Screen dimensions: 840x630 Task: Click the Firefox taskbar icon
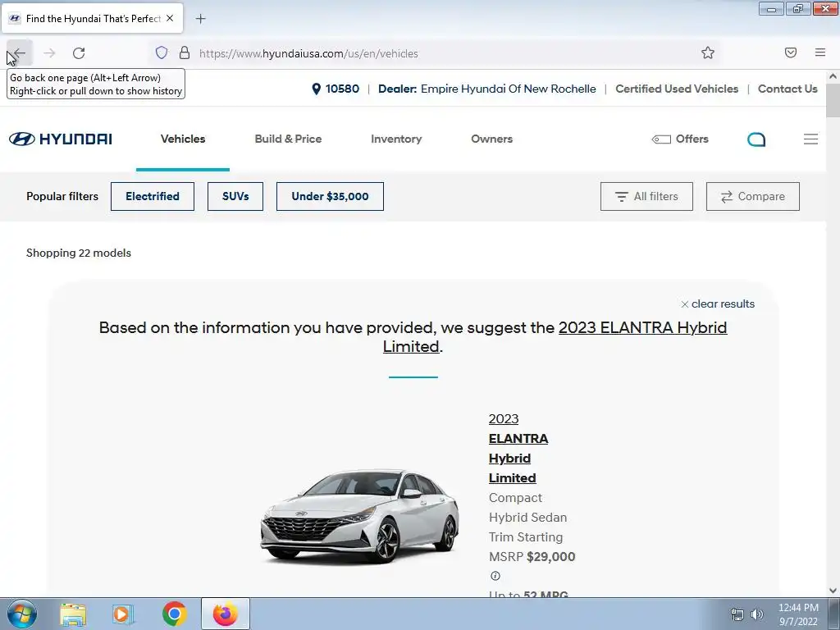click(x=226, y=614)
